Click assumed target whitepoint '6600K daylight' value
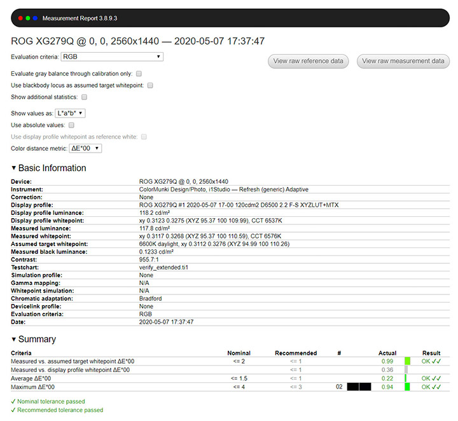This screenshot has height=421, width=458. pos(158,244)
